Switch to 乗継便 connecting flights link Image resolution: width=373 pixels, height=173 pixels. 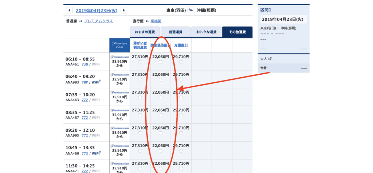[156, 21]
